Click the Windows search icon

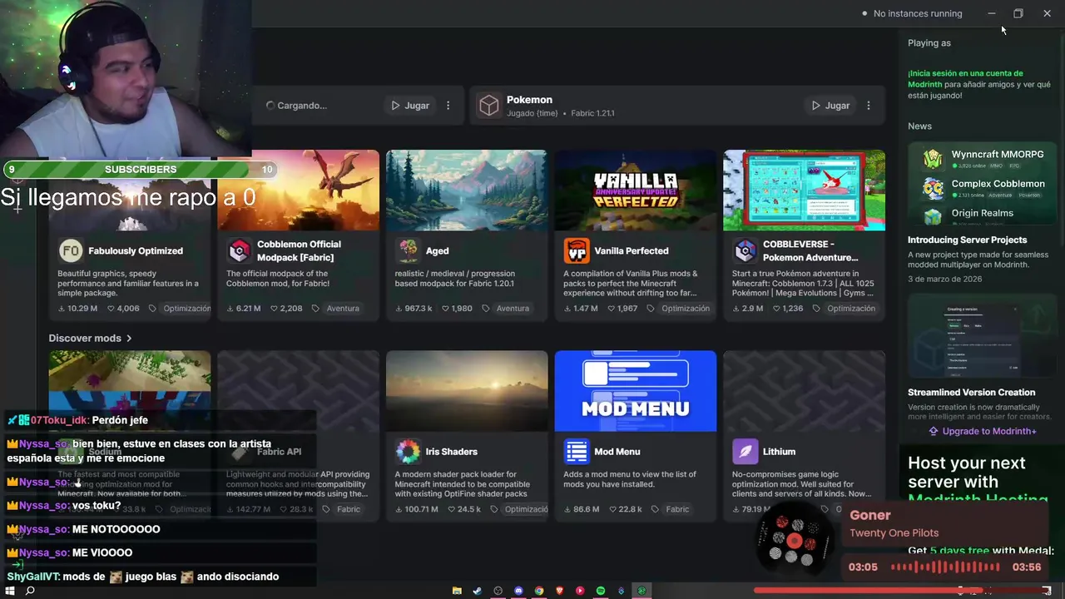click(30, 591)
